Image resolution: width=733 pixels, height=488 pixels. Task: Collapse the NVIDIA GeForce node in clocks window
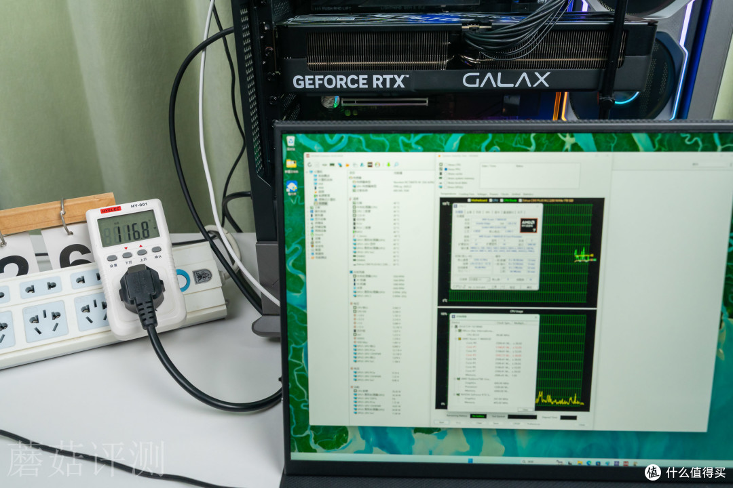pos(454,394)
